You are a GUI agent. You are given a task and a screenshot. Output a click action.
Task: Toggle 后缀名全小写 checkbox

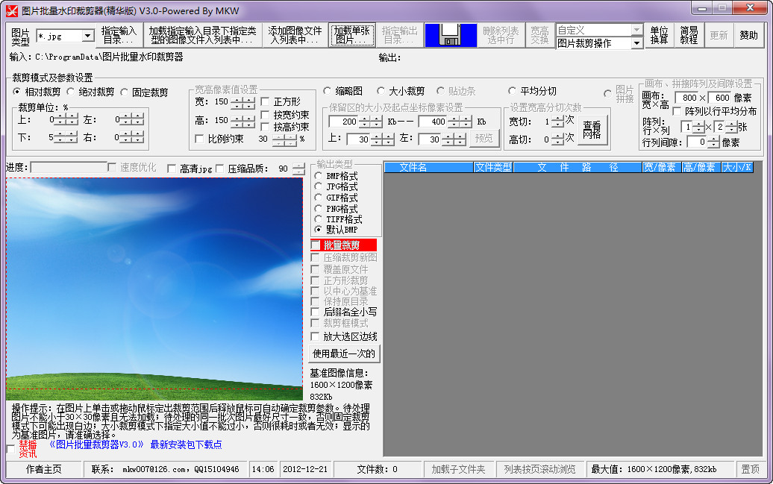coord(316,312)
